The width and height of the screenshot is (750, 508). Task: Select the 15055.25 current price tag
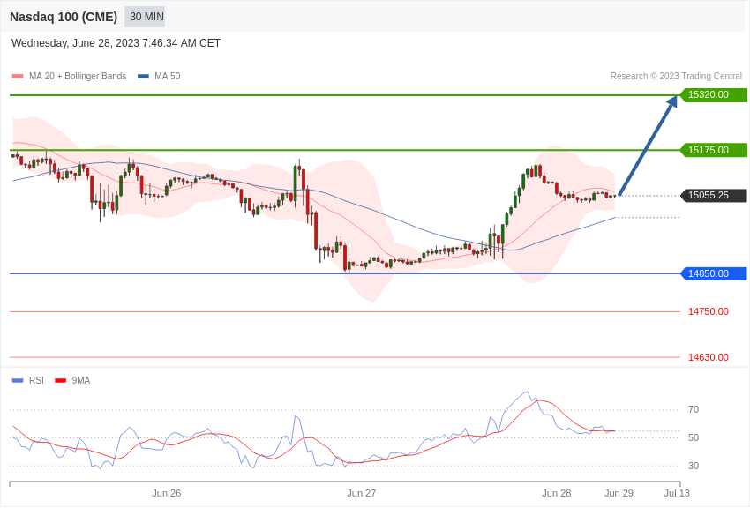click(713, 195)
